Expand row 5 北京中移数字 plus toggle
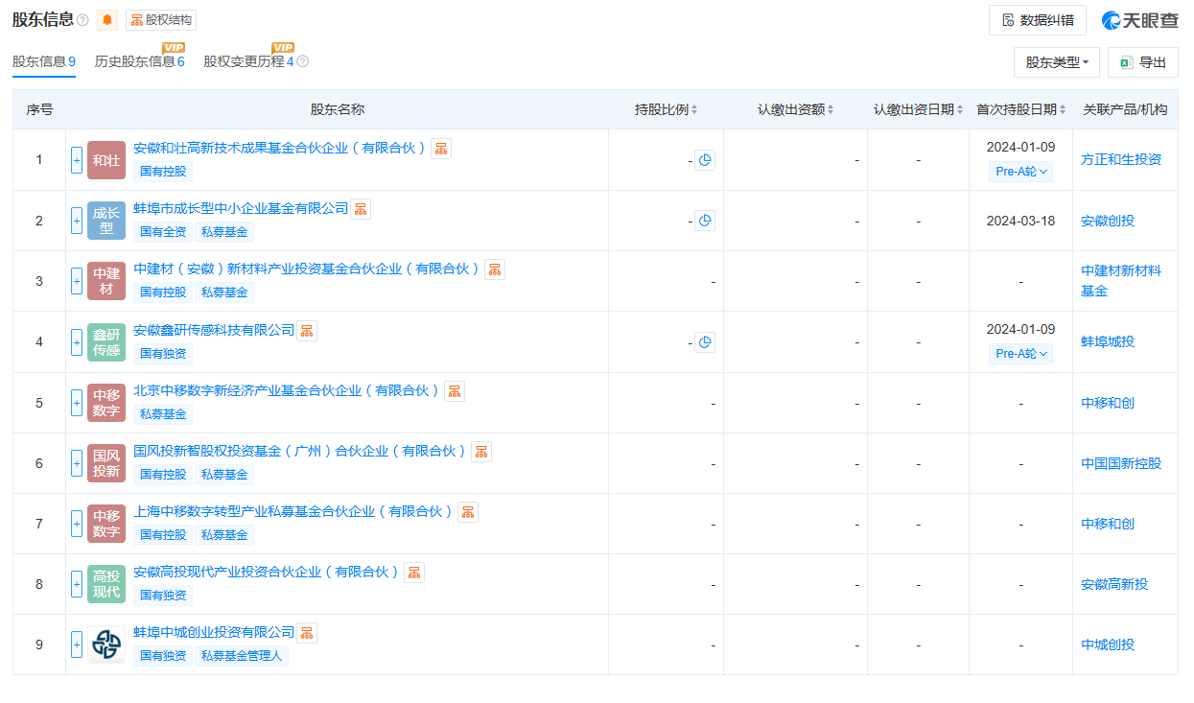Image resolution: width=1194 pixels, height=703 pixels. pyautogui.click(x=77, y=403)
